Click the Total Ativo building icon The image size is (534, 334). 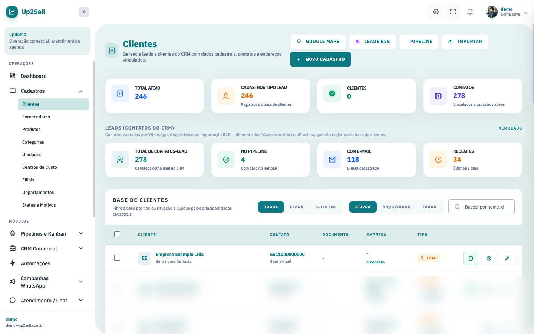(x=120, y=94)
